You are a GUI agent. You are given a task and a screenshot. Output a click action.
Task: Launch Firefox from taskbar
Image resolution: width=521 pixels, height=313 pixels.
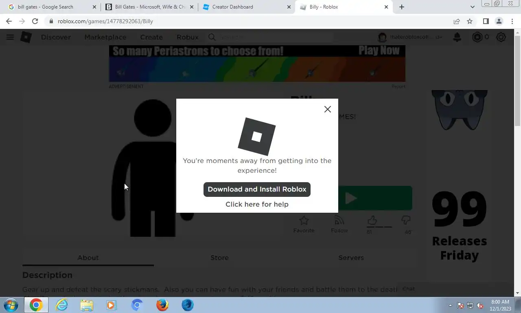tap(162, 305)
